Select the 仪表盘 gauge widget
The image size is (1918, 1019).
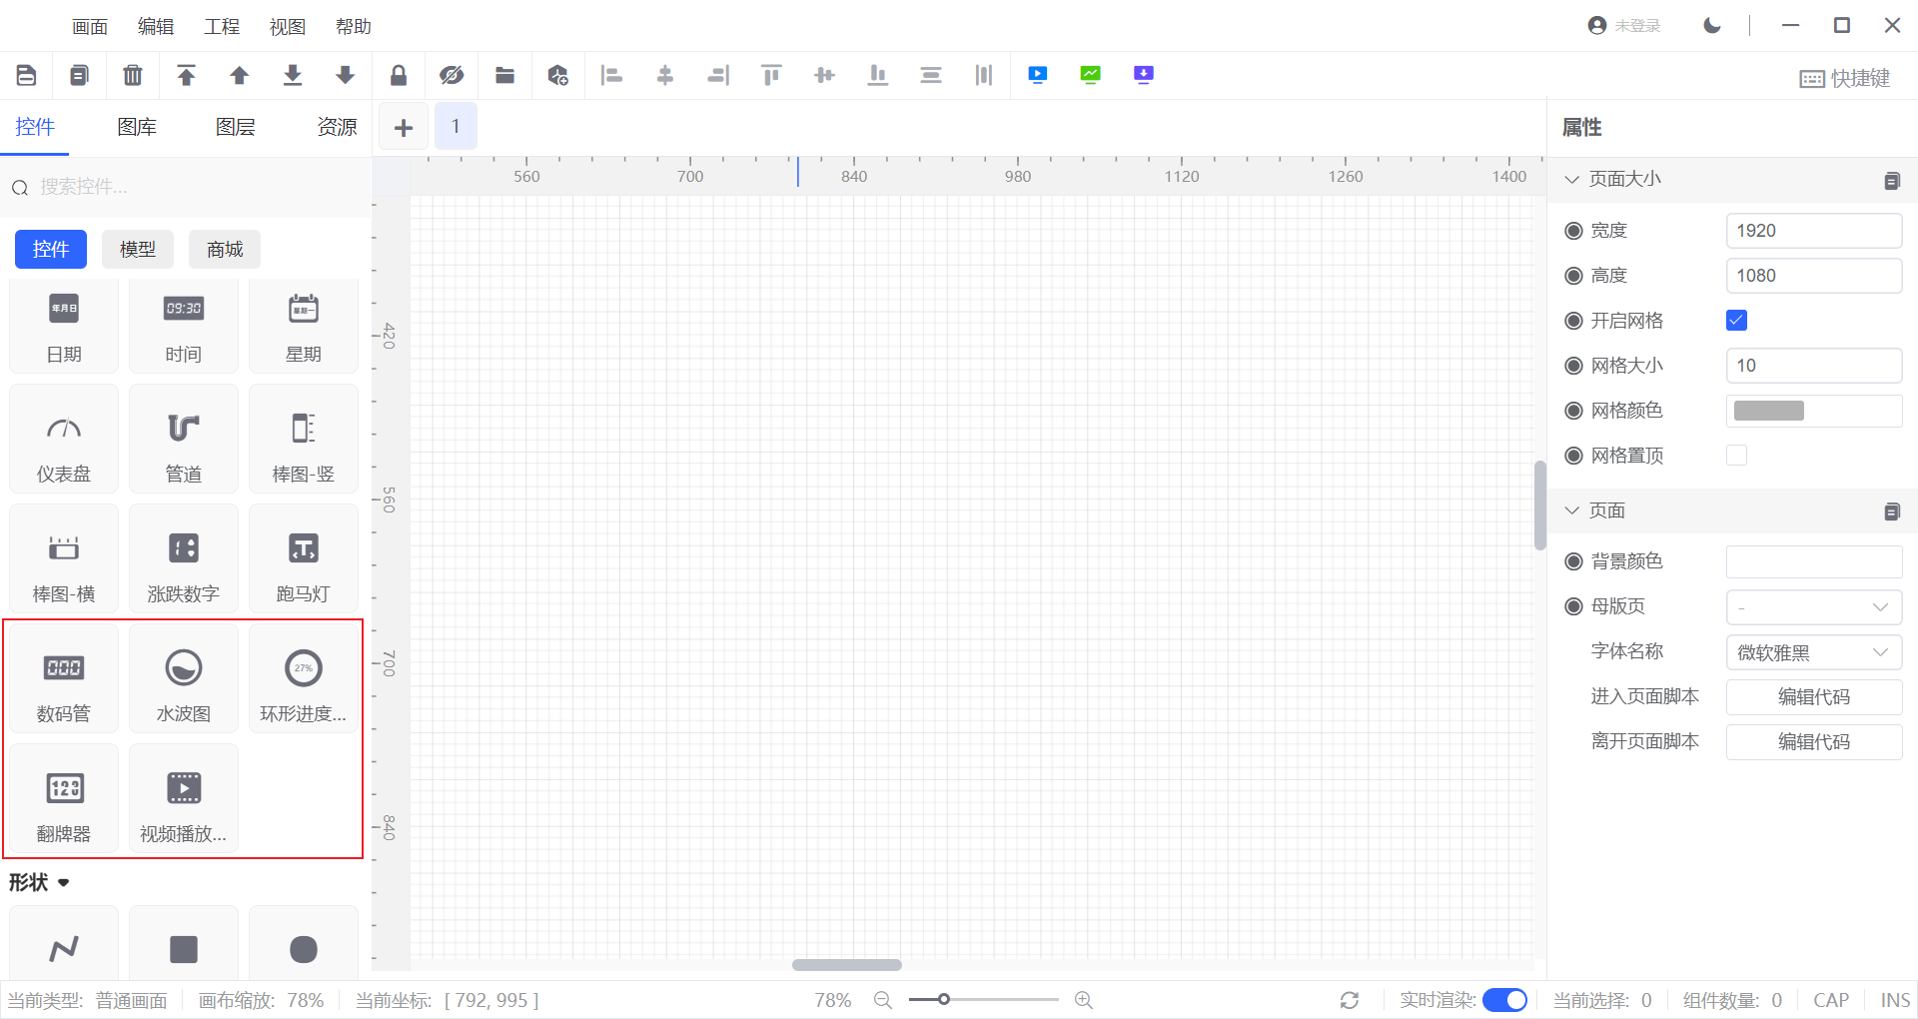64,440
